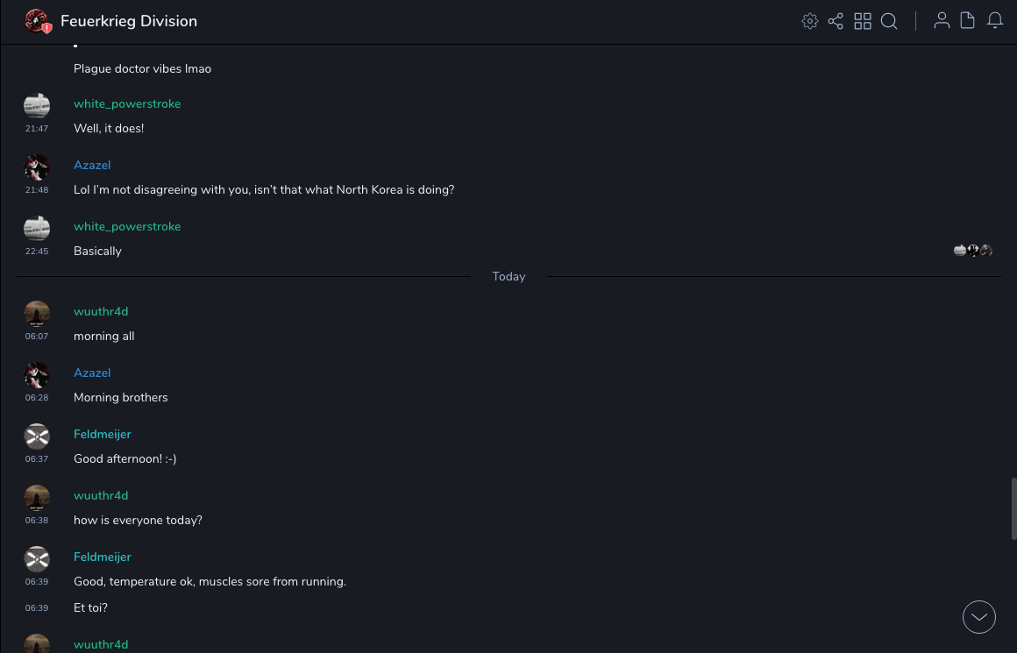Open the grid apps view icon
Screen dimensions: 1017x653
tap(863, 21)
